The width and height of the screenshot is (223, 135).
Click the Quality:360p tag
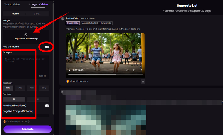coord(73,23)
